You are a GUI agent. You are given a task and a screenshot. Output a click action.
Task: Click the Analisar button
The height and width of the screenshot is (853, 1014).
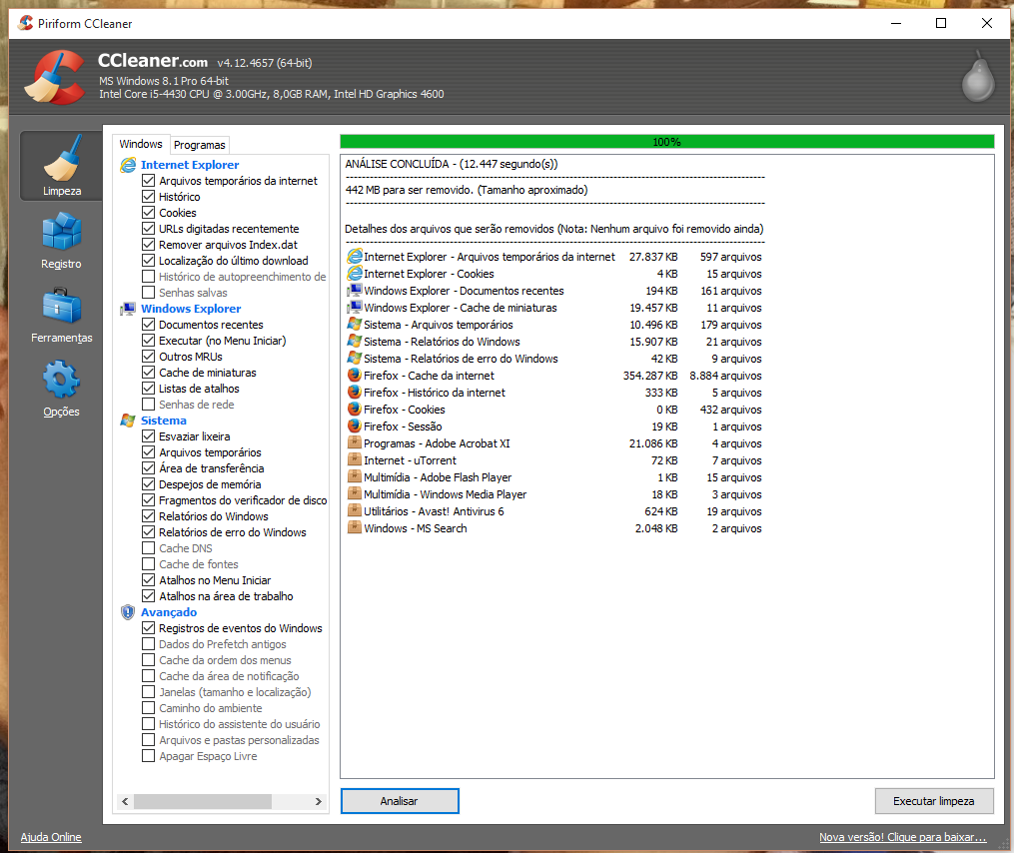[x=400, y=801]
